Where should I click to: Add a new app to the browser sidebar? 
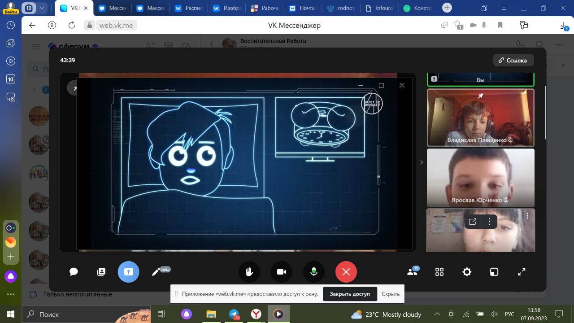(11, 257)
